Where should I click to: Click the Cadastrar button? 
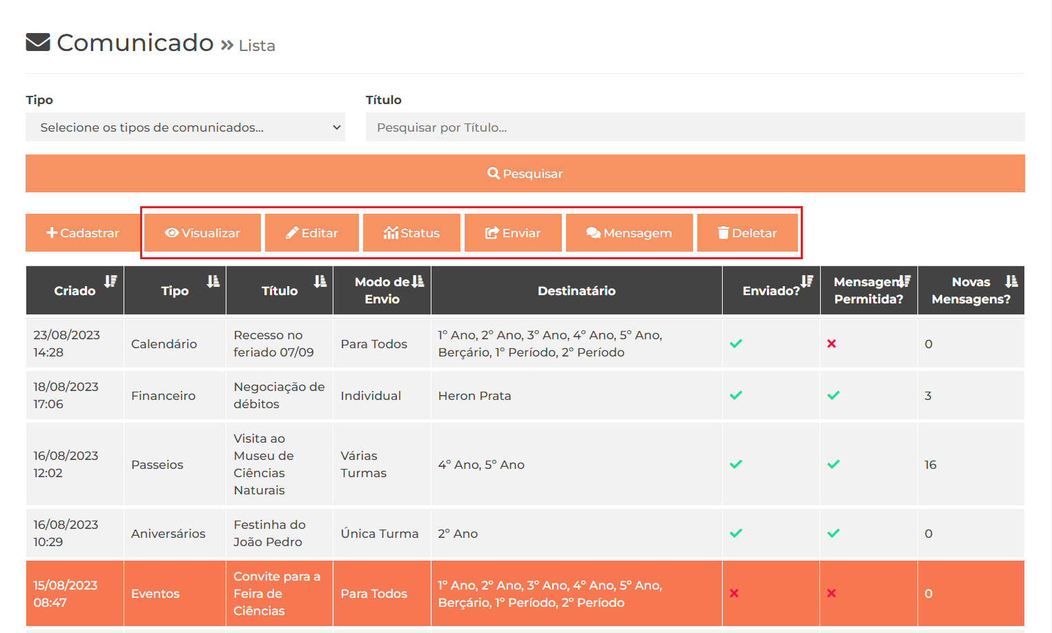tap(82, 233)
